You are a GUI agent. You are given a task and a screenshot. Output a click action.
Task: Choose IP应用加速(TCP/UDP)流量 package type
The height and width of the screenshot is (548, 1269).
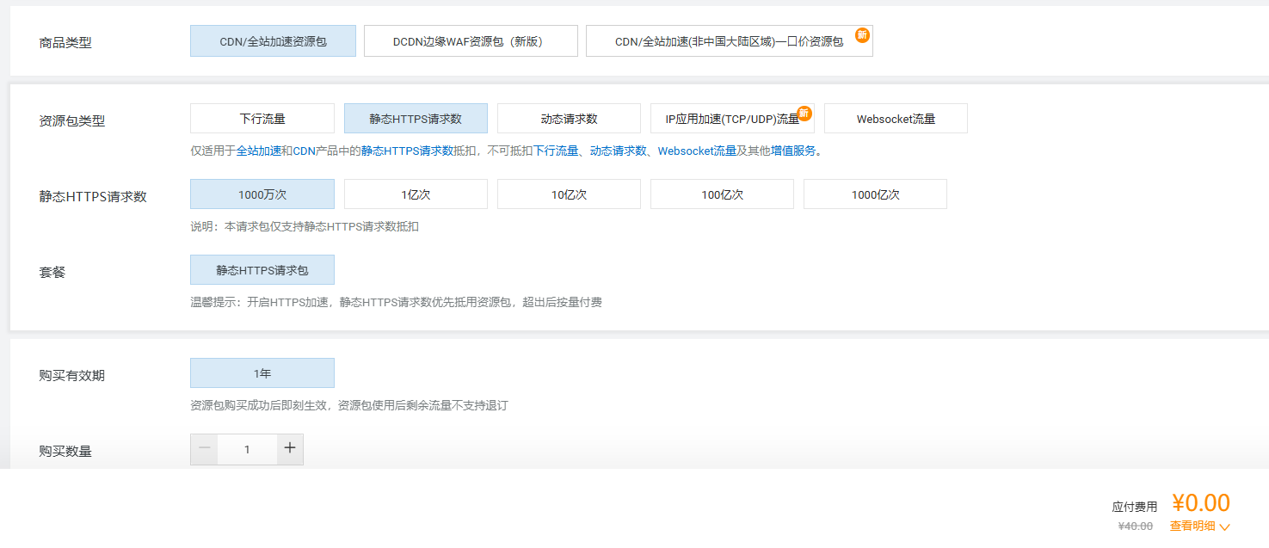(732, 119)
